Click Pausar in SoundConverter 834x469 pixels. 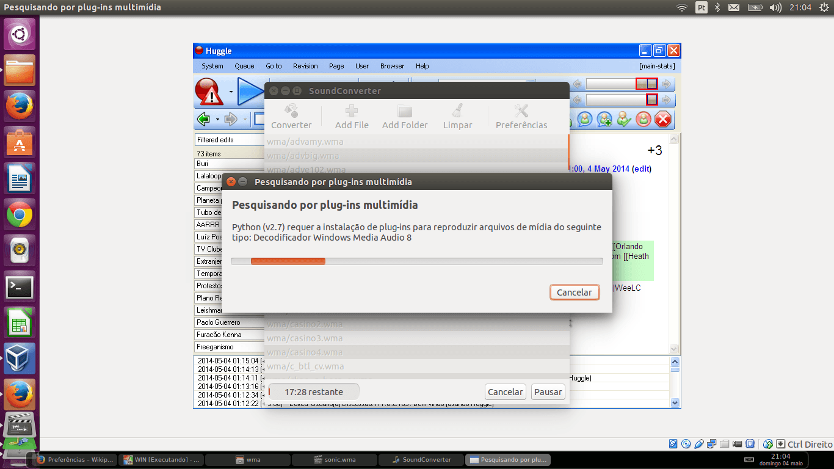click(548, 392)
